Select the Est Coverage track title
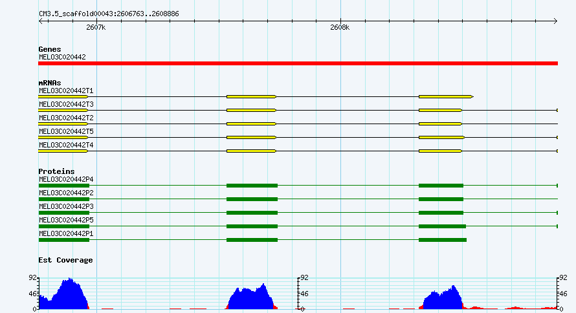Viewport: 576px width, 313px height. (65, 260)
